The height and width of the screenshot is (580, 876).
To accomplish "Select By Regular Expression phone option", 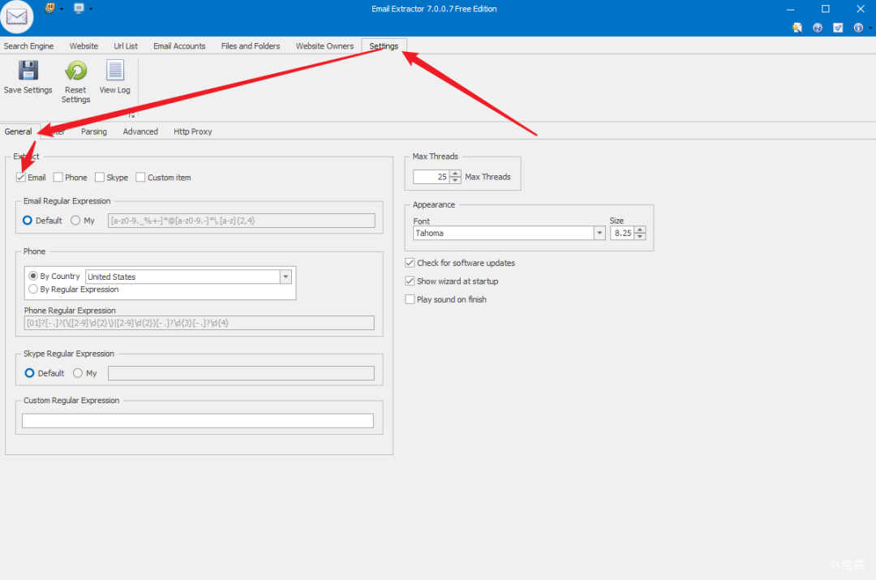I will (x=33, y=290).
